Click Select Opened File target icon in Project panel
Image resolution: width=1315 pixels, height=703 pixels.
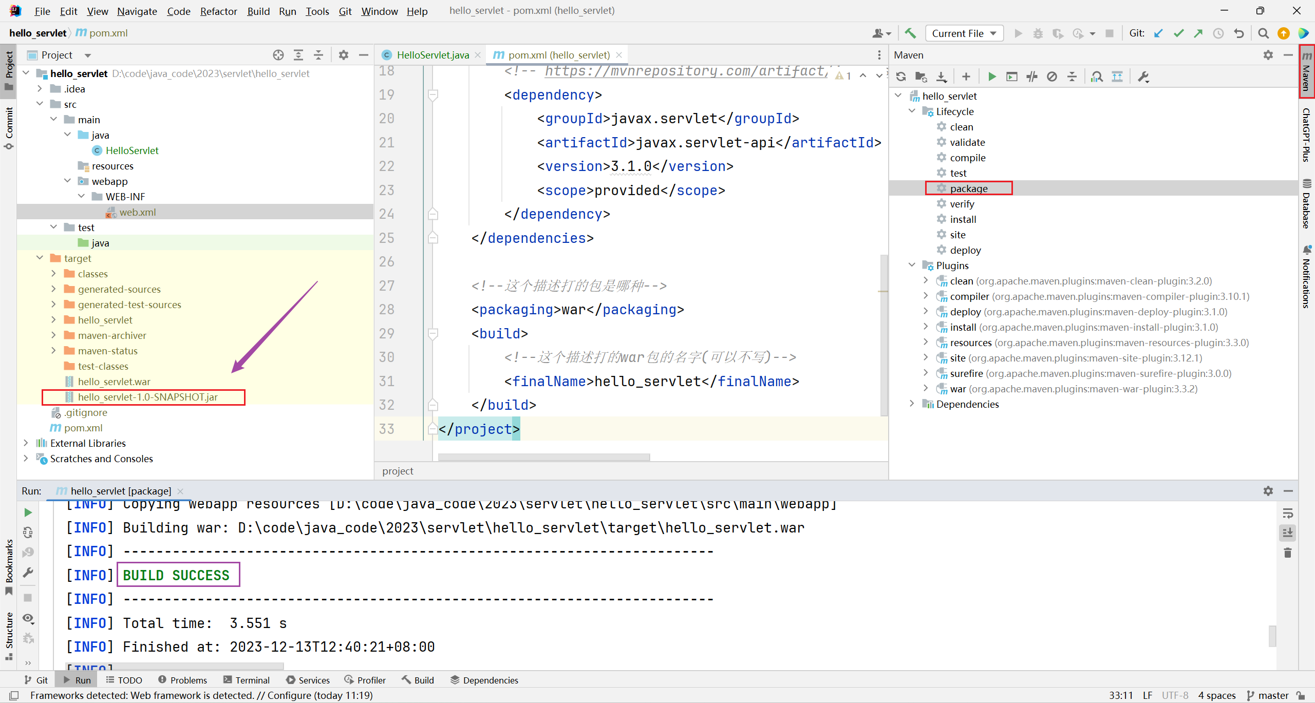[x=278, y=55]
